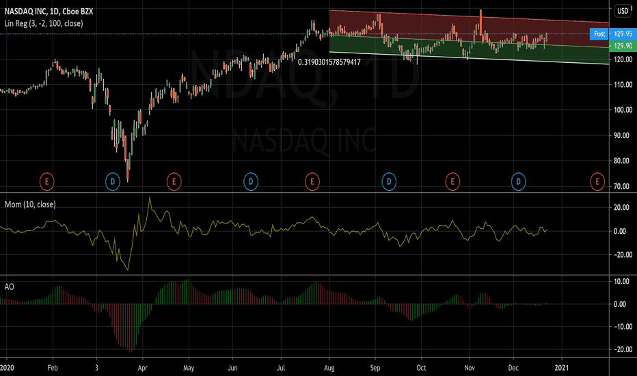Open the dividend marker in September
This screenshot has height=376, width=637.
[389, 182]
